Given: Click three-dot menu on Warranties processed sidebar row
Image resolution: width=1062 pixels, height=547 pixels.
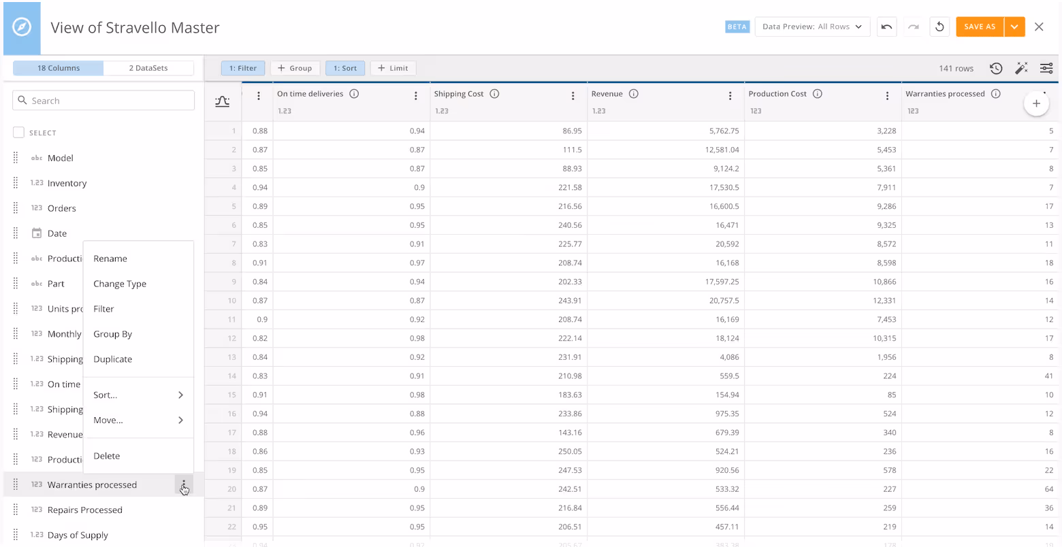Looking at the screenshot, I should pos(184,484).
